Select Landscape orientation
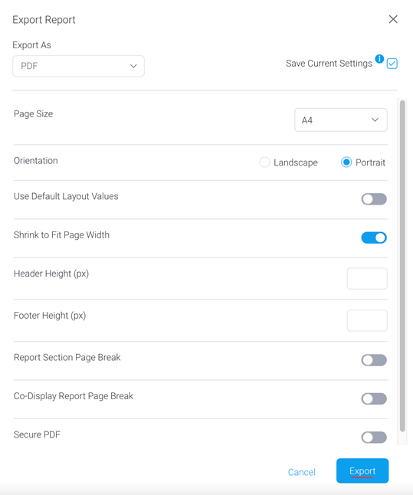The image size is (413, 495). click(264, 162)
